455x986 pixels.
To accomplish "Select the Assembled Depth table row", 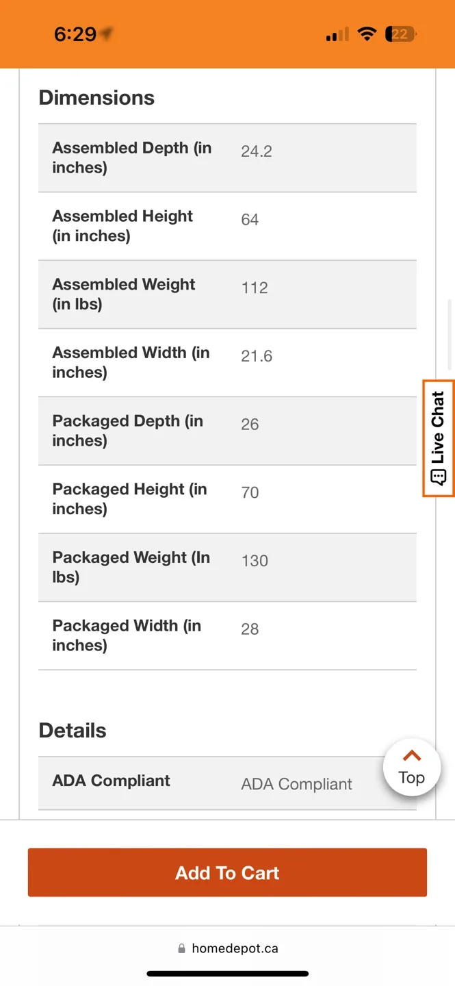I will click(x=227, y=157).
